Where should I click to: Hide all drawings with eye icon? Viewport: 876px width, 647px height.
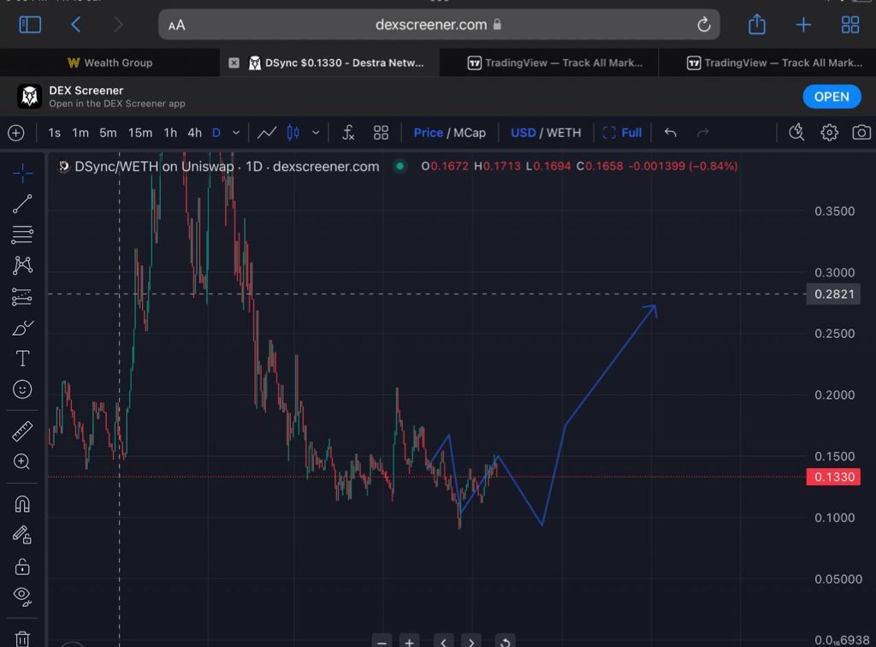click(22, 597)
